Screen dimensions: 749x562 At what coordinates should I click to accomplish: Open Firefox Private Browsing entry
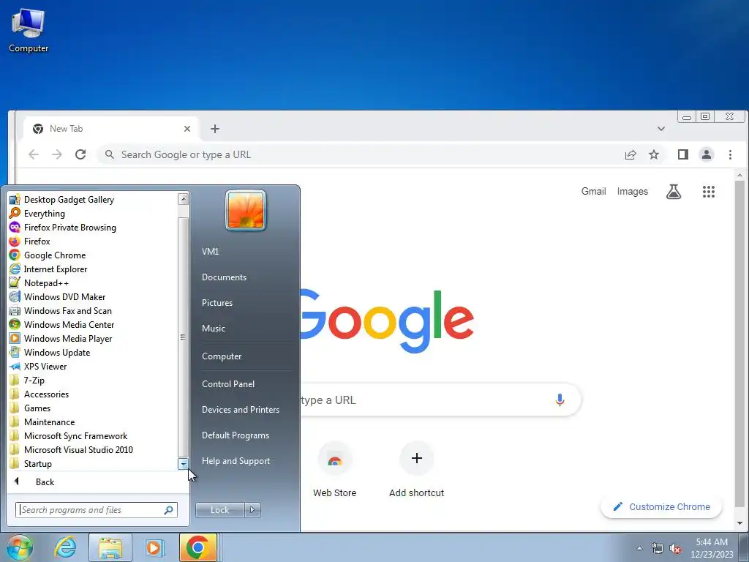click(69, 228)
